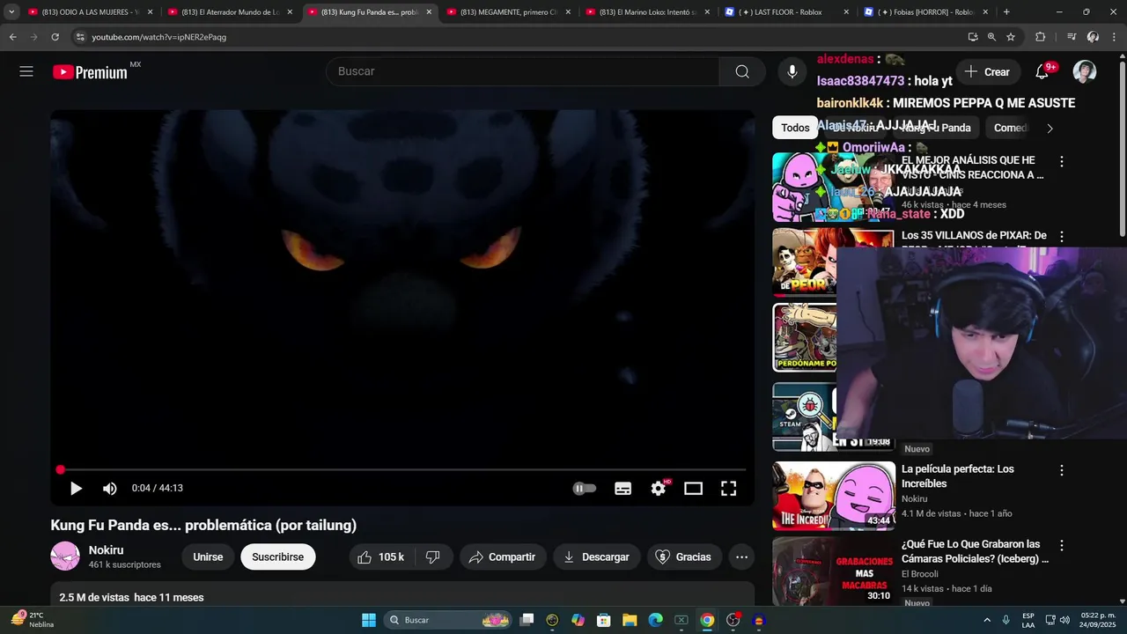1127x634 pixels.
Task: Open tab search dropdown arrow
Action: click(x=11, y=12)
